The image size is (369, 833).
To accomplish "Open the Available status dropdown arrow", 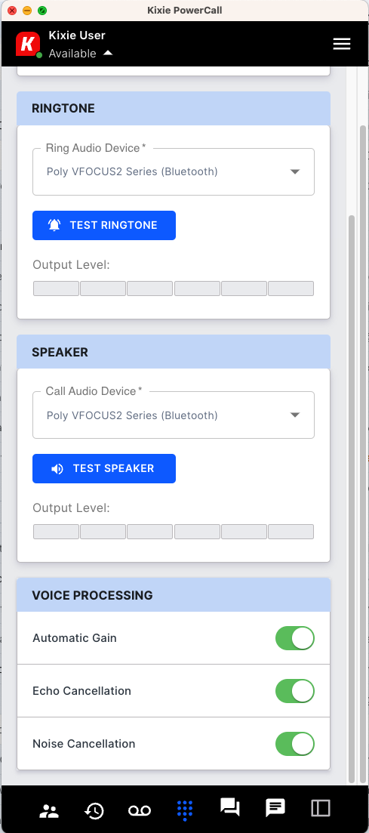I will [108, 53].
